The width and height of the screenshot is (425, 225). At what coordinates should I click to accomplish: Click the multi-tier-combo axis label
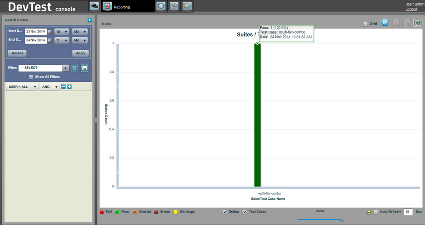point(269,194)
